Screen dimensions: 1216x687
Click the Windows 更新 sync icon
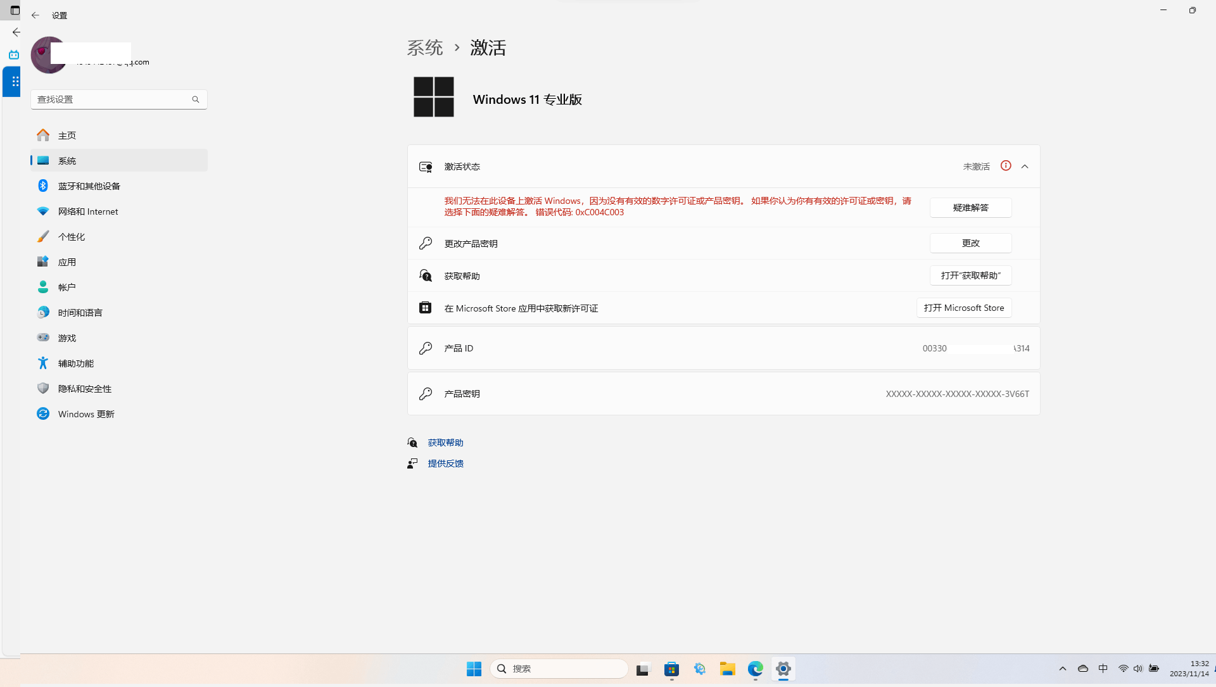(43, 413)
